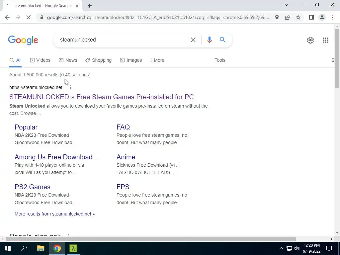Open Among Us Free Download sitelink

[x=57, y=157]
